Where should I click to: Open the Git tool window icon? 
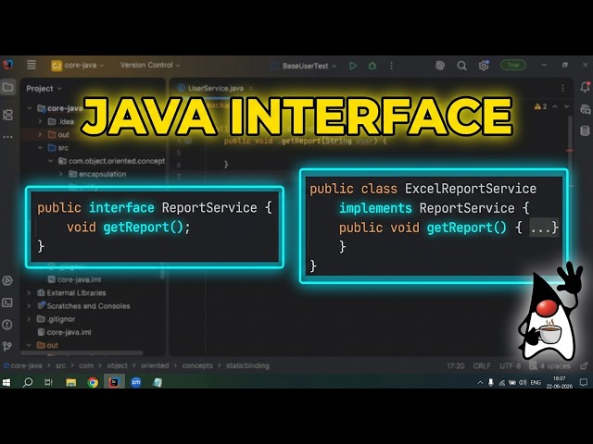pos(7,346)
